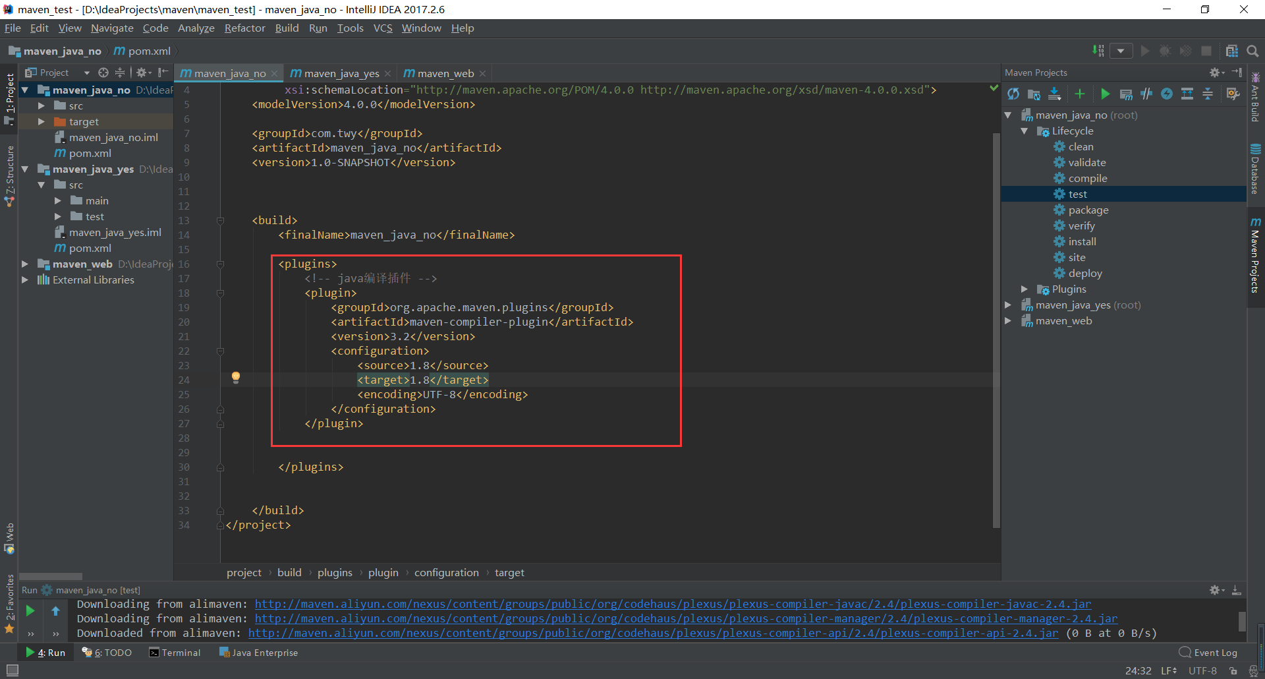Fold the plugins block at line 16
The width and height of the screenshot is (1265, 679).
221,264
